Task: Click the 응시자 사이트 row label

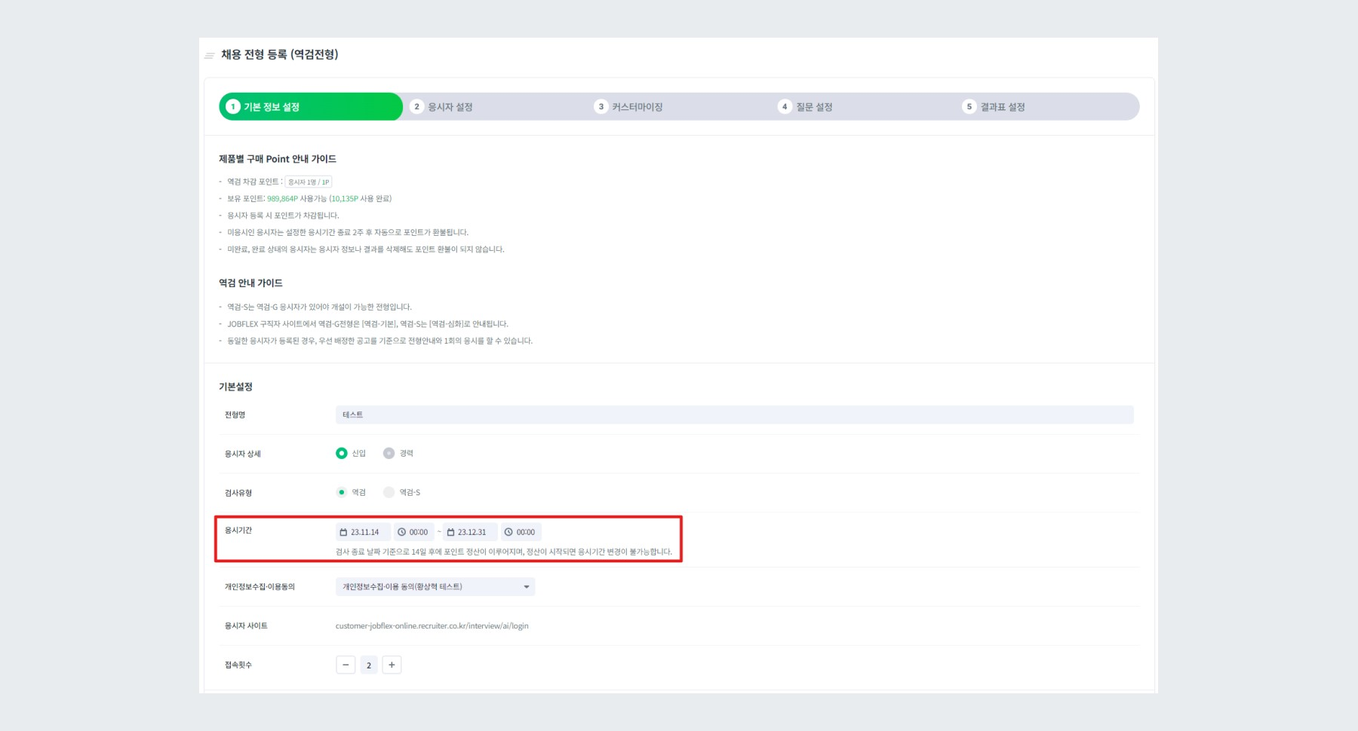Action: (246, 625)
